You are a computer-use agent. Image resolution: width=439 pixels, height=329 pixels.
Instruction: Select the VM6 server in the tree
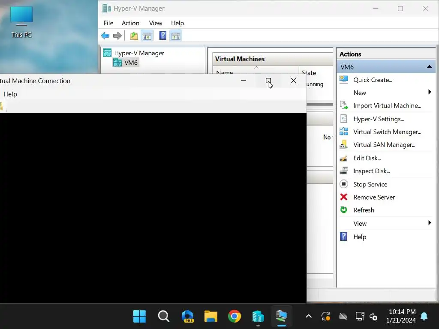coord(131,63)
